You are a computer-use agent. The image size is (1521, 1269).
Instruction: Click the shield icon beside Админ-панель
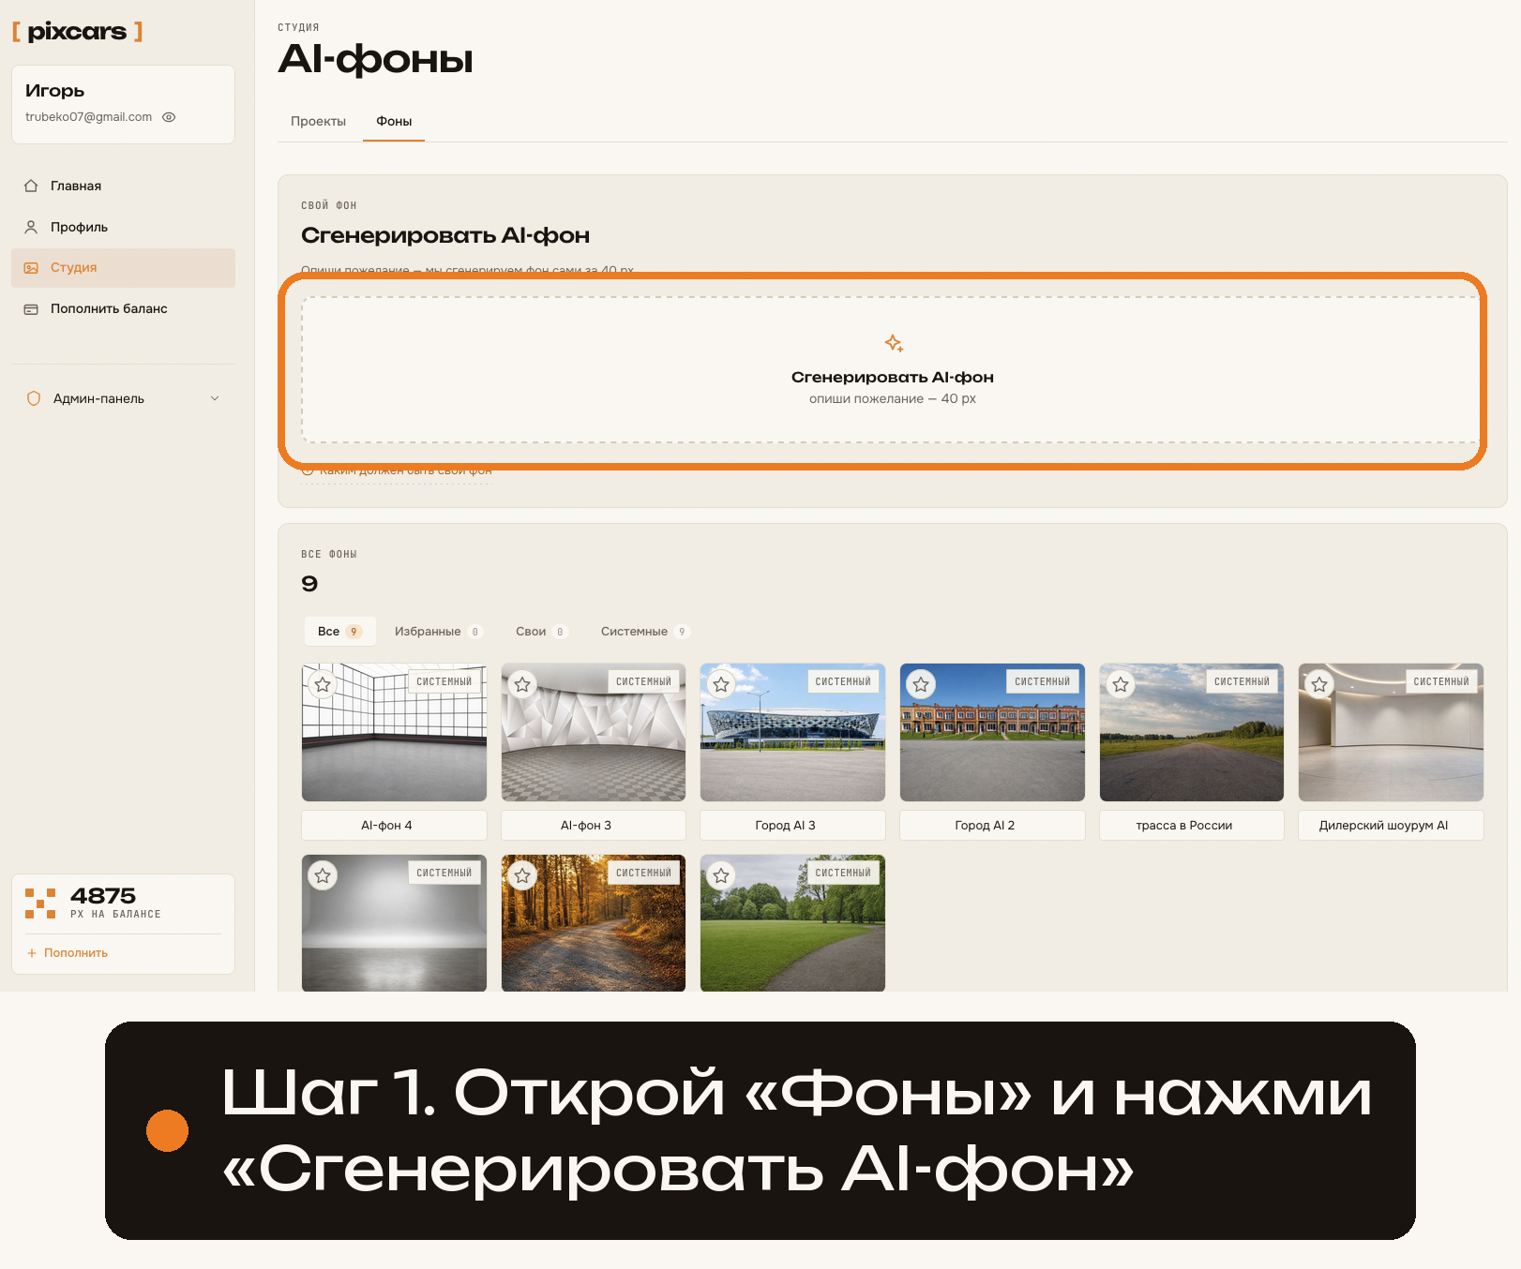pyautogui.click(x=34, y=398)
